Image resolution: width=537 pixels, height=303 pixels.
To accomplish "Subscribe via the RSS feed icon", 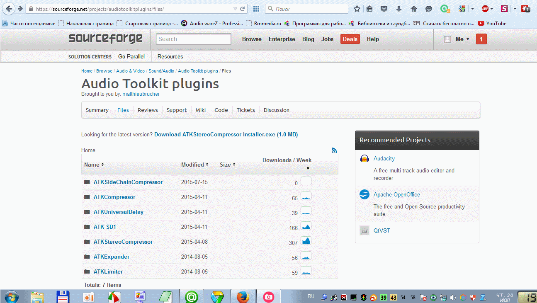I will 335,150.
